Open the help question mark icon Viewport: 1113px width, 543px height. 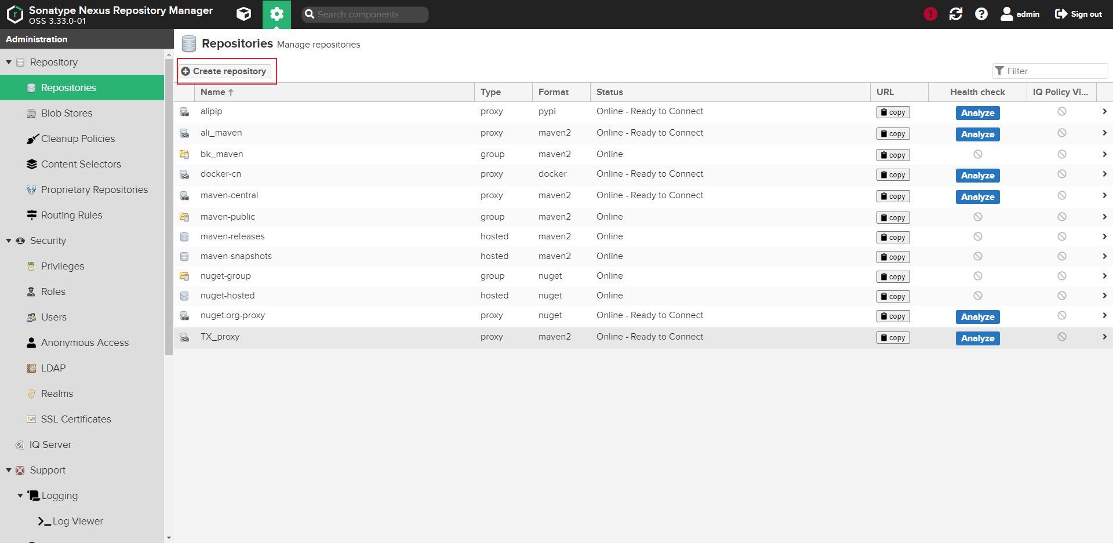(x=981, y=14)
